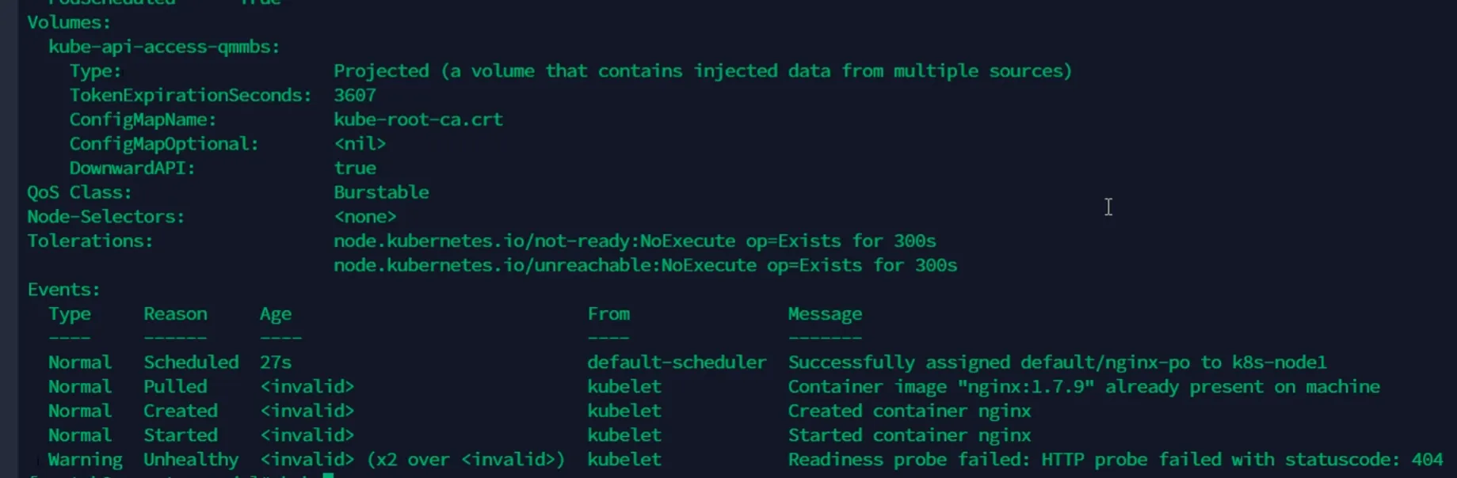Click the Node-Selectors label

point(105,217)
